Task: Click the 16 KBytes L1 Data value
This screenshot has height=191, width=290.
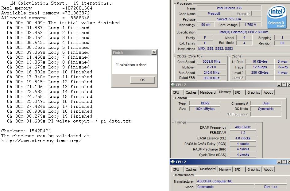Action: 260,61
